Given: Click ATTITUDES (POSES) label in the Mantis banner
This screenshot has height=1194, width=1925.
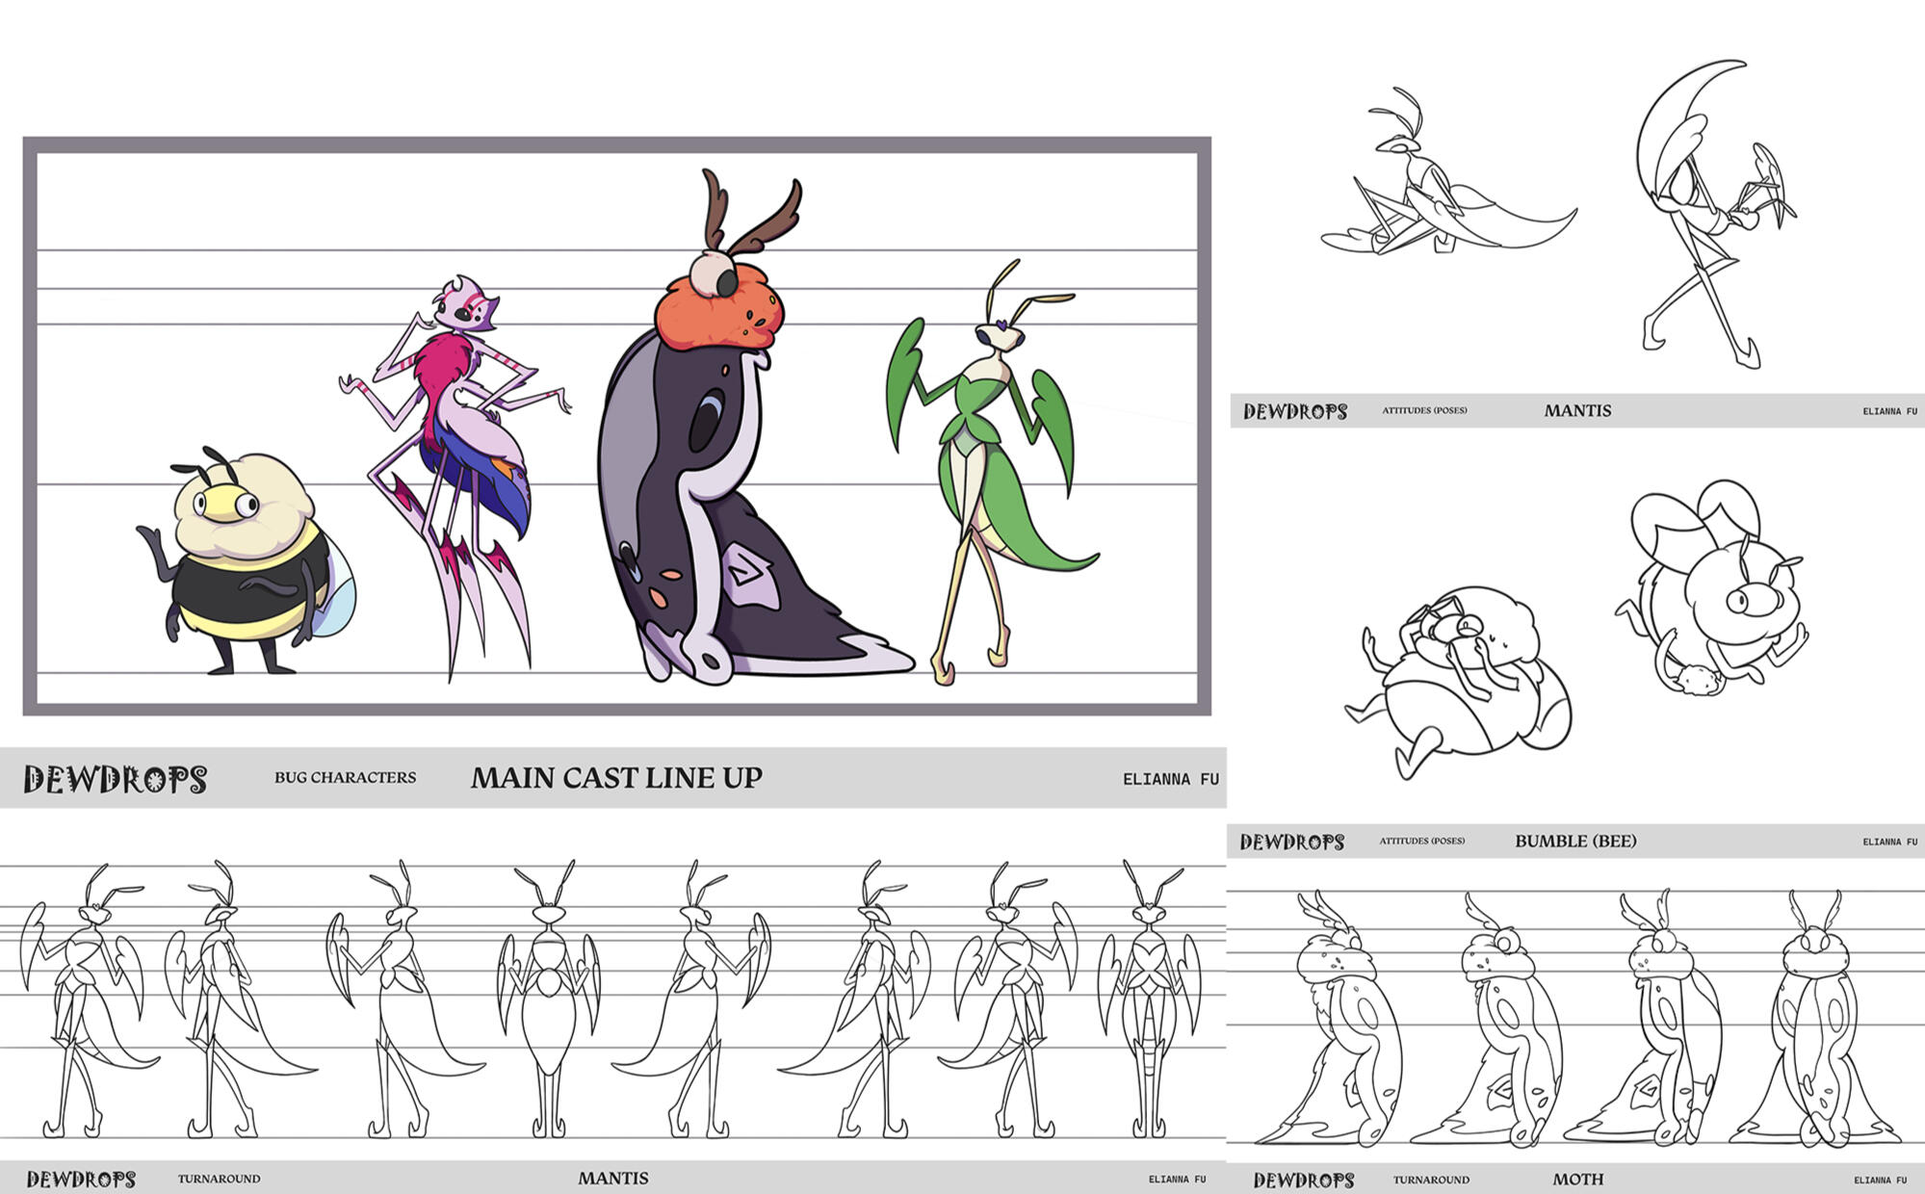Looking at the screenshot, I should [x=1424, y=410].
